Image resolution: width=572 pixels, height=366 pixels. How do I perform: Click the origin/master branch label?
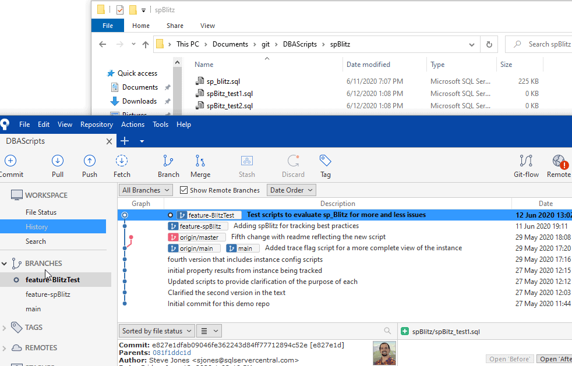coord(197,237)
